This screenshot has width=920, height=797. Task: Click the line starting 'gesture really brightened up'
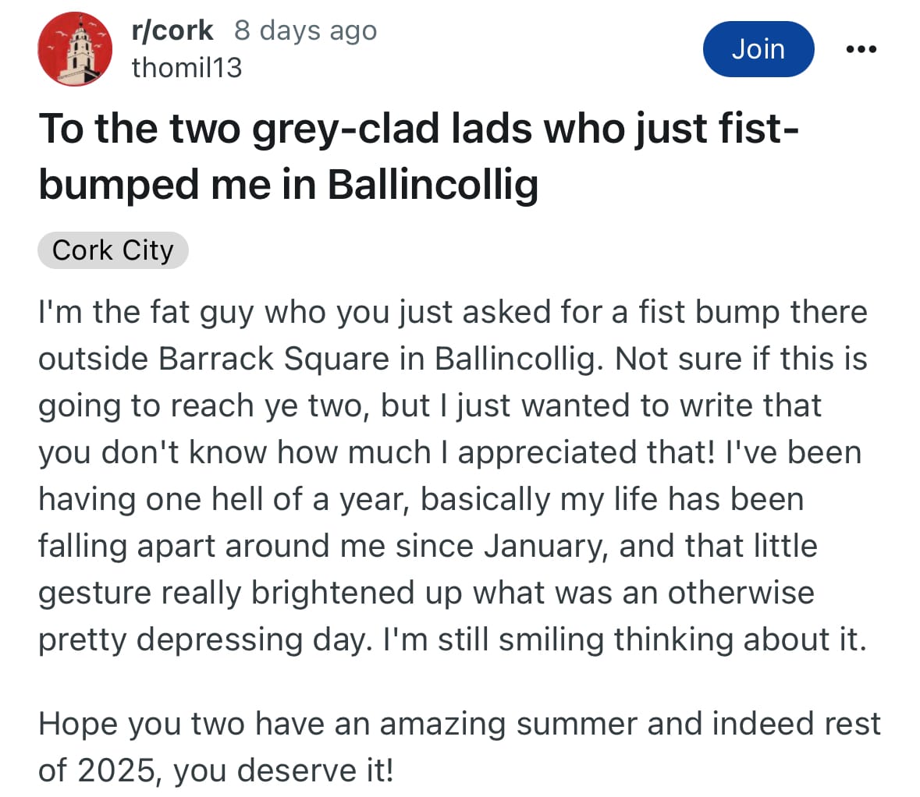click(x=426, y=593)
